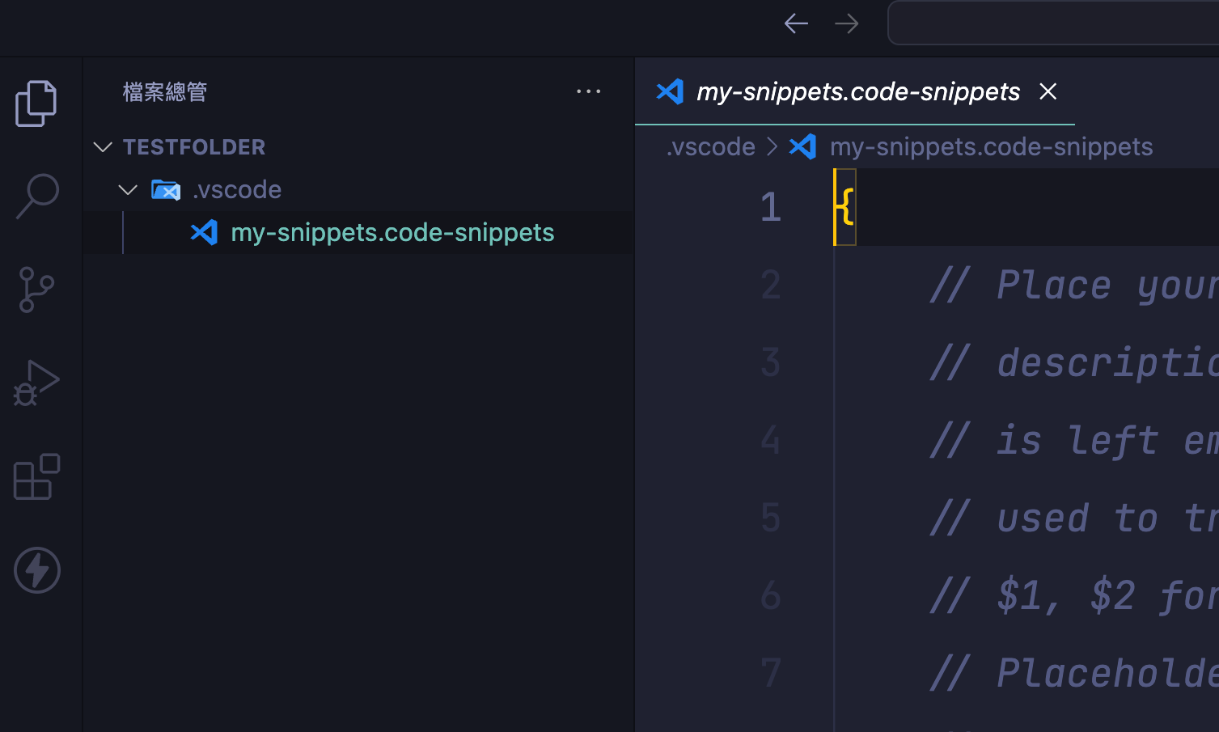Open the .vscode breadcrumb dropdown
The width and height of the screenshot is (1219, 732).
pyautogui.click(x=710, y=146)
